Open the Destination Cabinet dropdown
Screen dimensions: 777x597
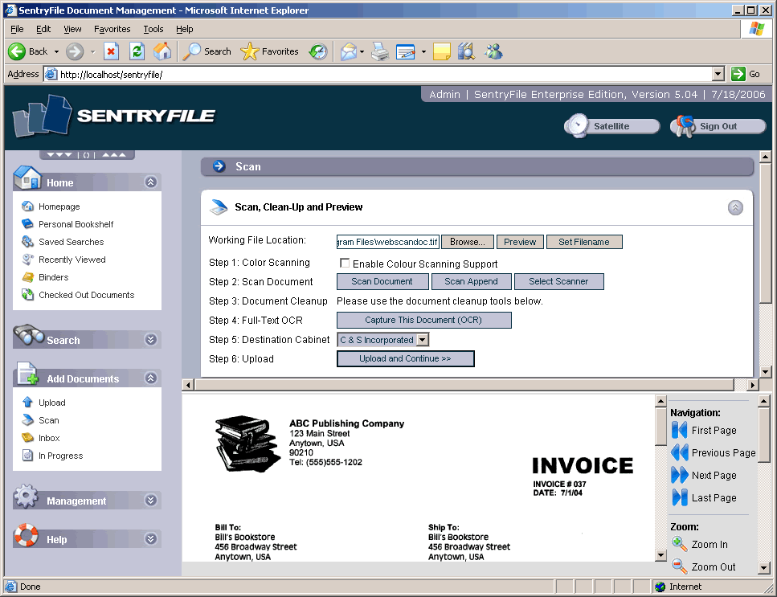click(x=423, y=340)
